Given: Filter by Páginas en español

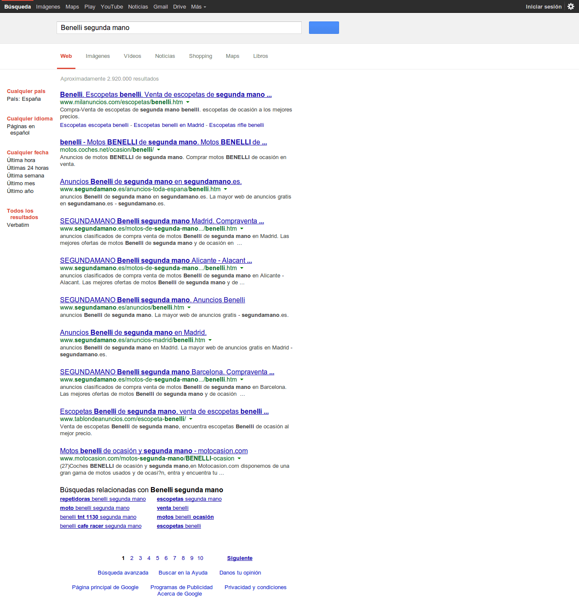Looking at the screenshot, I should (21, 129).
